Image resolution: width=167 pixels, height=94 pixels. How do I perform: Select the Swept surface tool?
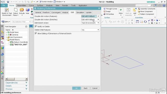[x=107, y=11]
